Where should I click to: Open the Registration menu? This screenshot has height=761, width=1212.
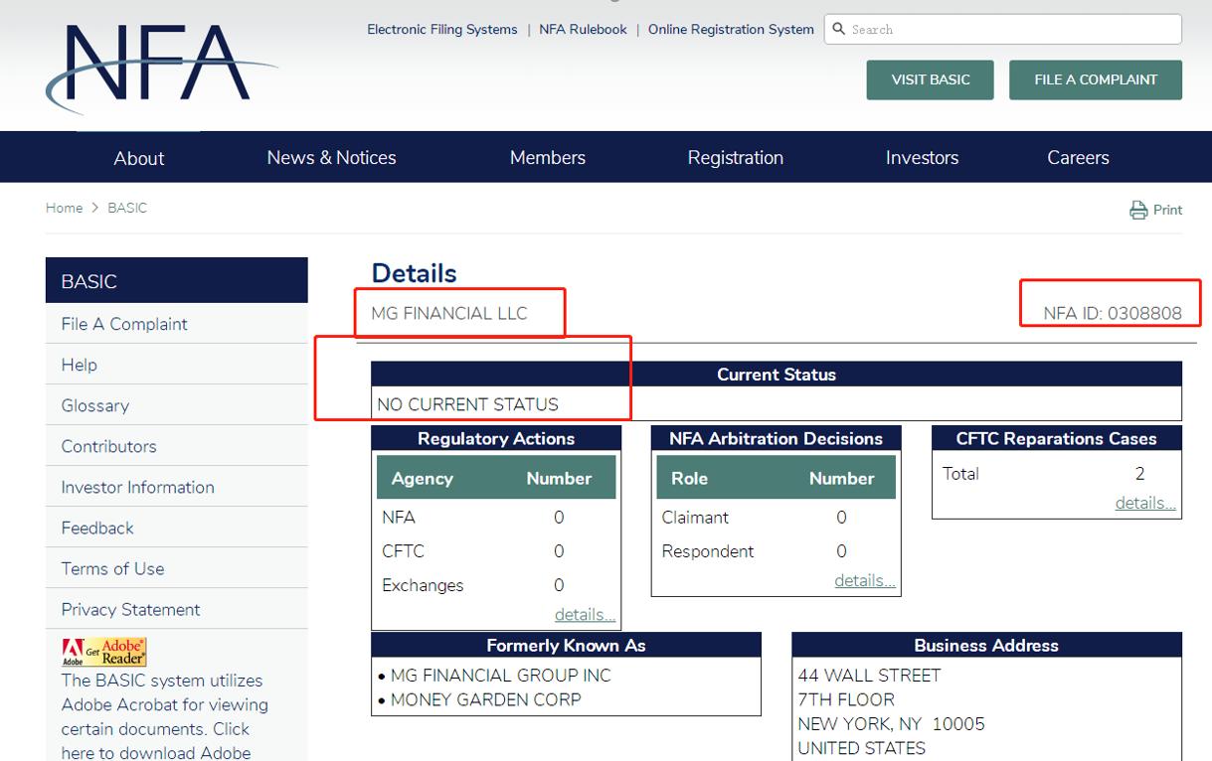pos(736,158)
